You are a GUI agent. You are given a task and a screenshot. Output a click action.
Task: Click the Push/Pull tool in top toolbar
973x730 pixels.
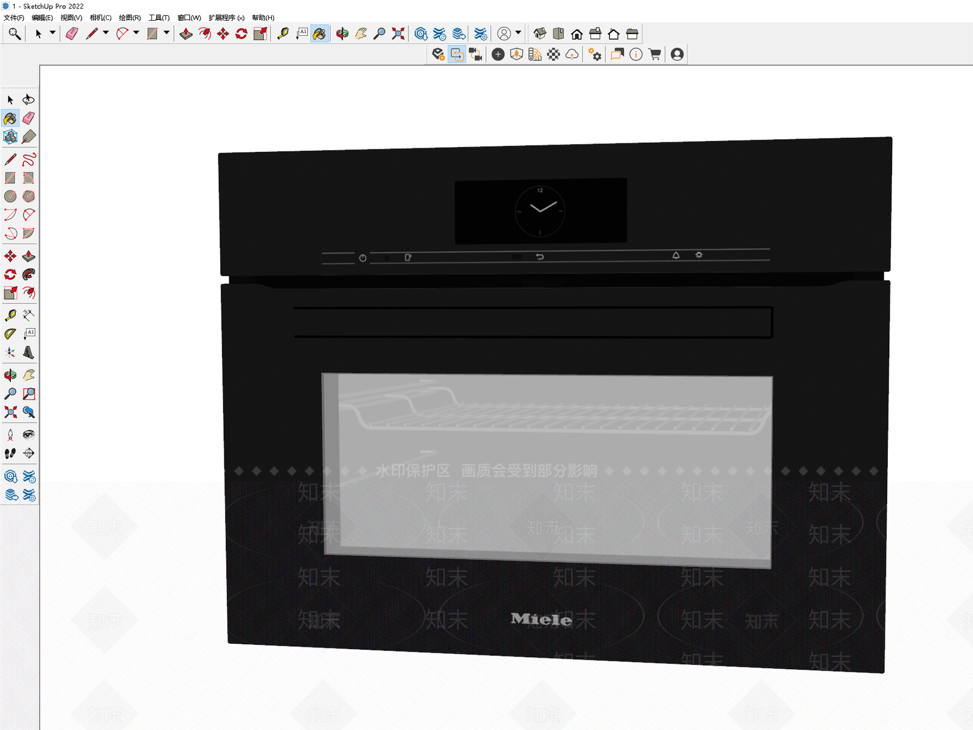click(186, 34)
